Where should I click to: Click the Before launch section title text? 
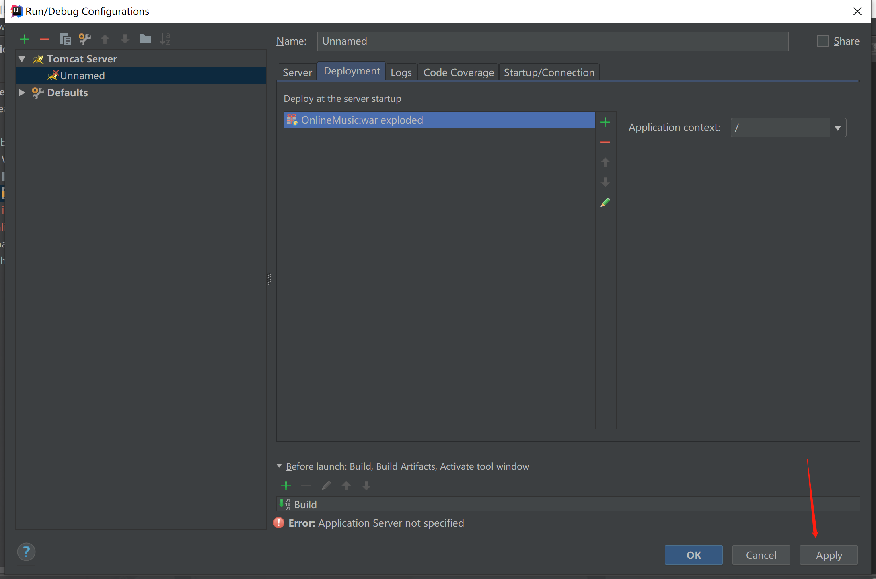tap(407, 466)
